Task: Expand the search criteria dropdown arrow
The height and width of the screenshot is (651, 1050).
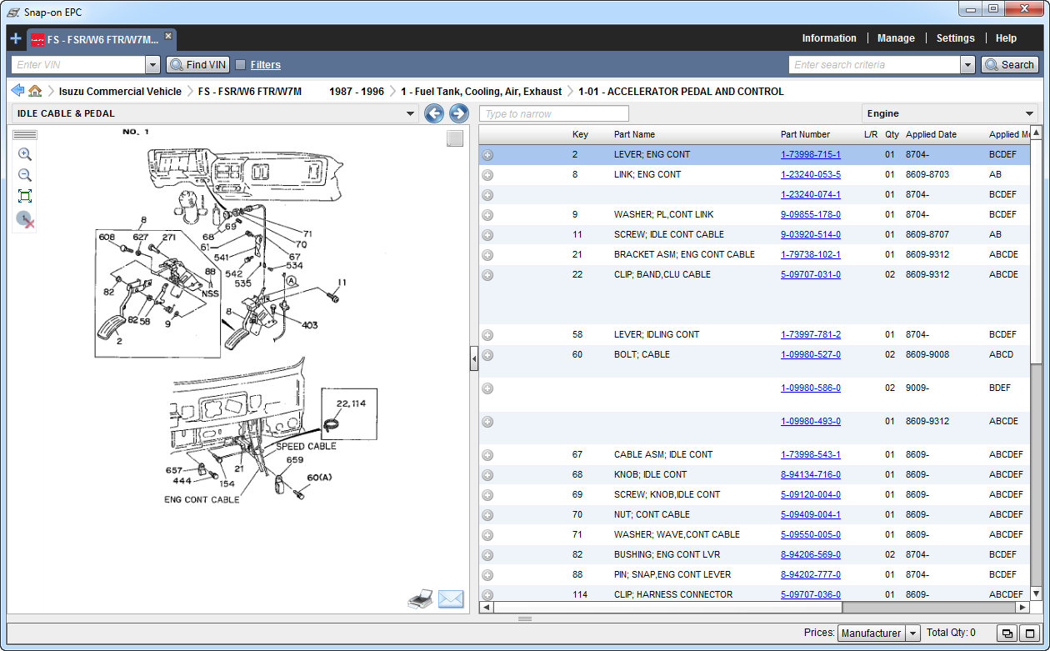Action: coord(967,65)
